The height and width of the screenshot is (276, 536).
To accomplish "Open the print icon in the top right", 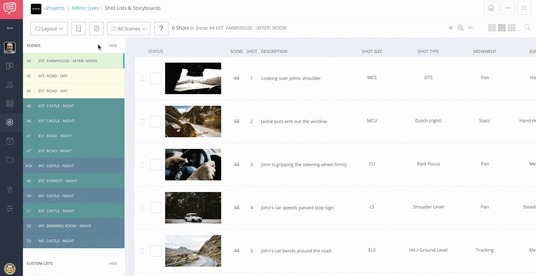I will [491, 8].
